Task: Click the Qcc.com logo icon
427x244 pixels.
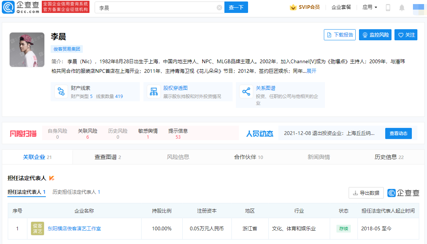Action: point(8,7)
